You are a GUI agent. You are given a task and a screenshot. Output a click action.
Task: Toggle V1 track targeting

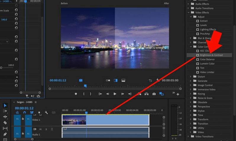(x=28, y=120)
